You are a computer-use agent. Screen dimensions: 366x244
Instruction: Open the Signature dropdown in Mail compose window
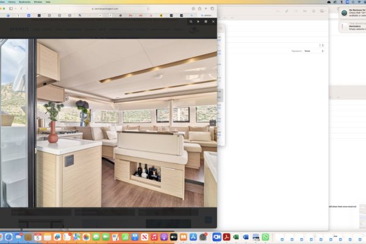click(314, 51)
